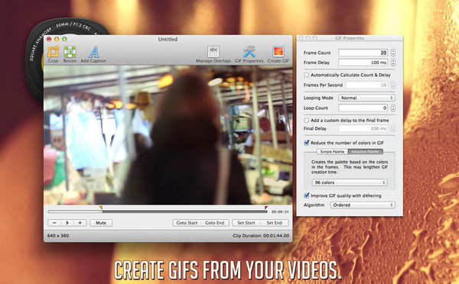Image resolution: width=459 pixels, height=284 pixels.
Task: Step back with the minus button
Action: (x=54, y=223)
